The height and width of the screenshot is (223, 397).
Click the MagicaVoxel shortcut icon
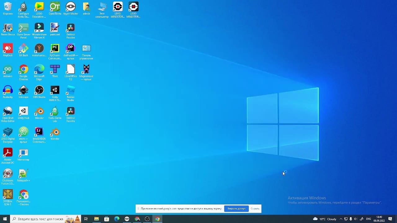coord(86,72)
